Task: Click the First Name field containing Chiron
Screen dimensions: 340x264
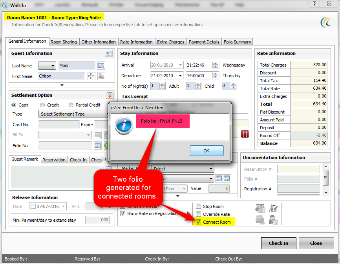Action: 62,76
